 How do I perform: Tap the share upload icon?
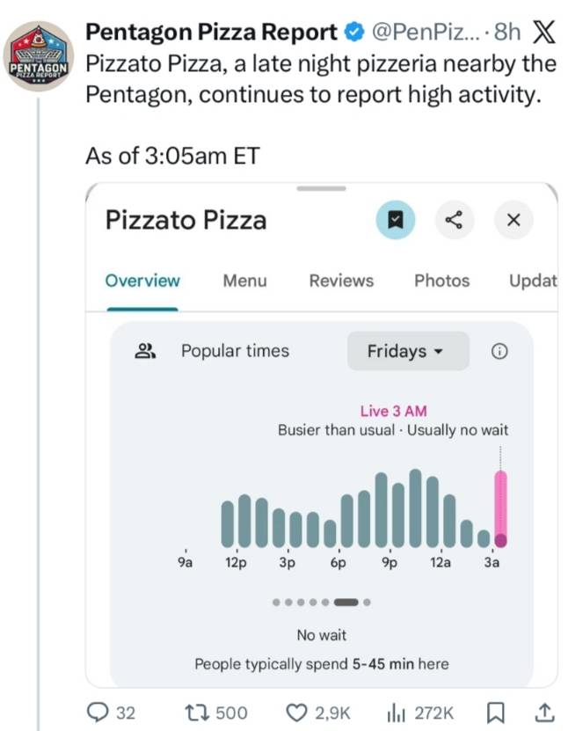point(544,711)
